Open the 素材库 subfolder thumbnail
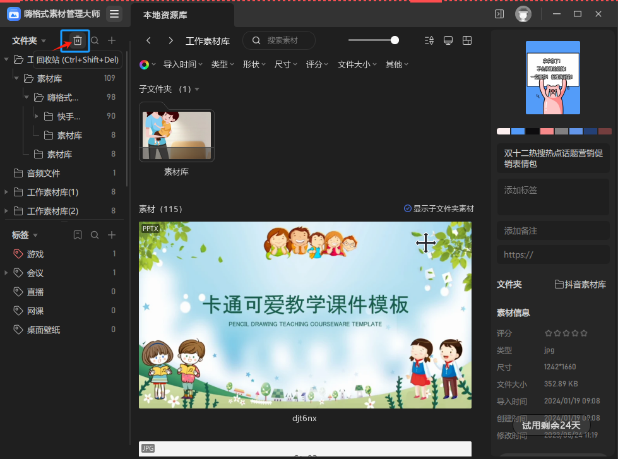This screenshot has width=618, height=459. 177,133
